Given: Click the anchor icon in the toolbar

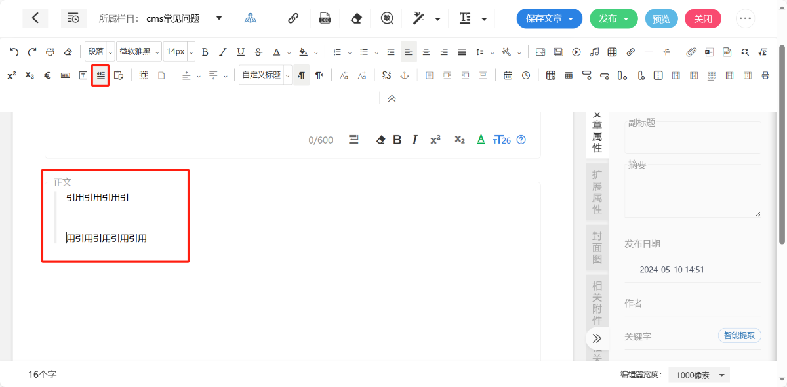Looking at the screenshot, I should [x=405, y=75].
